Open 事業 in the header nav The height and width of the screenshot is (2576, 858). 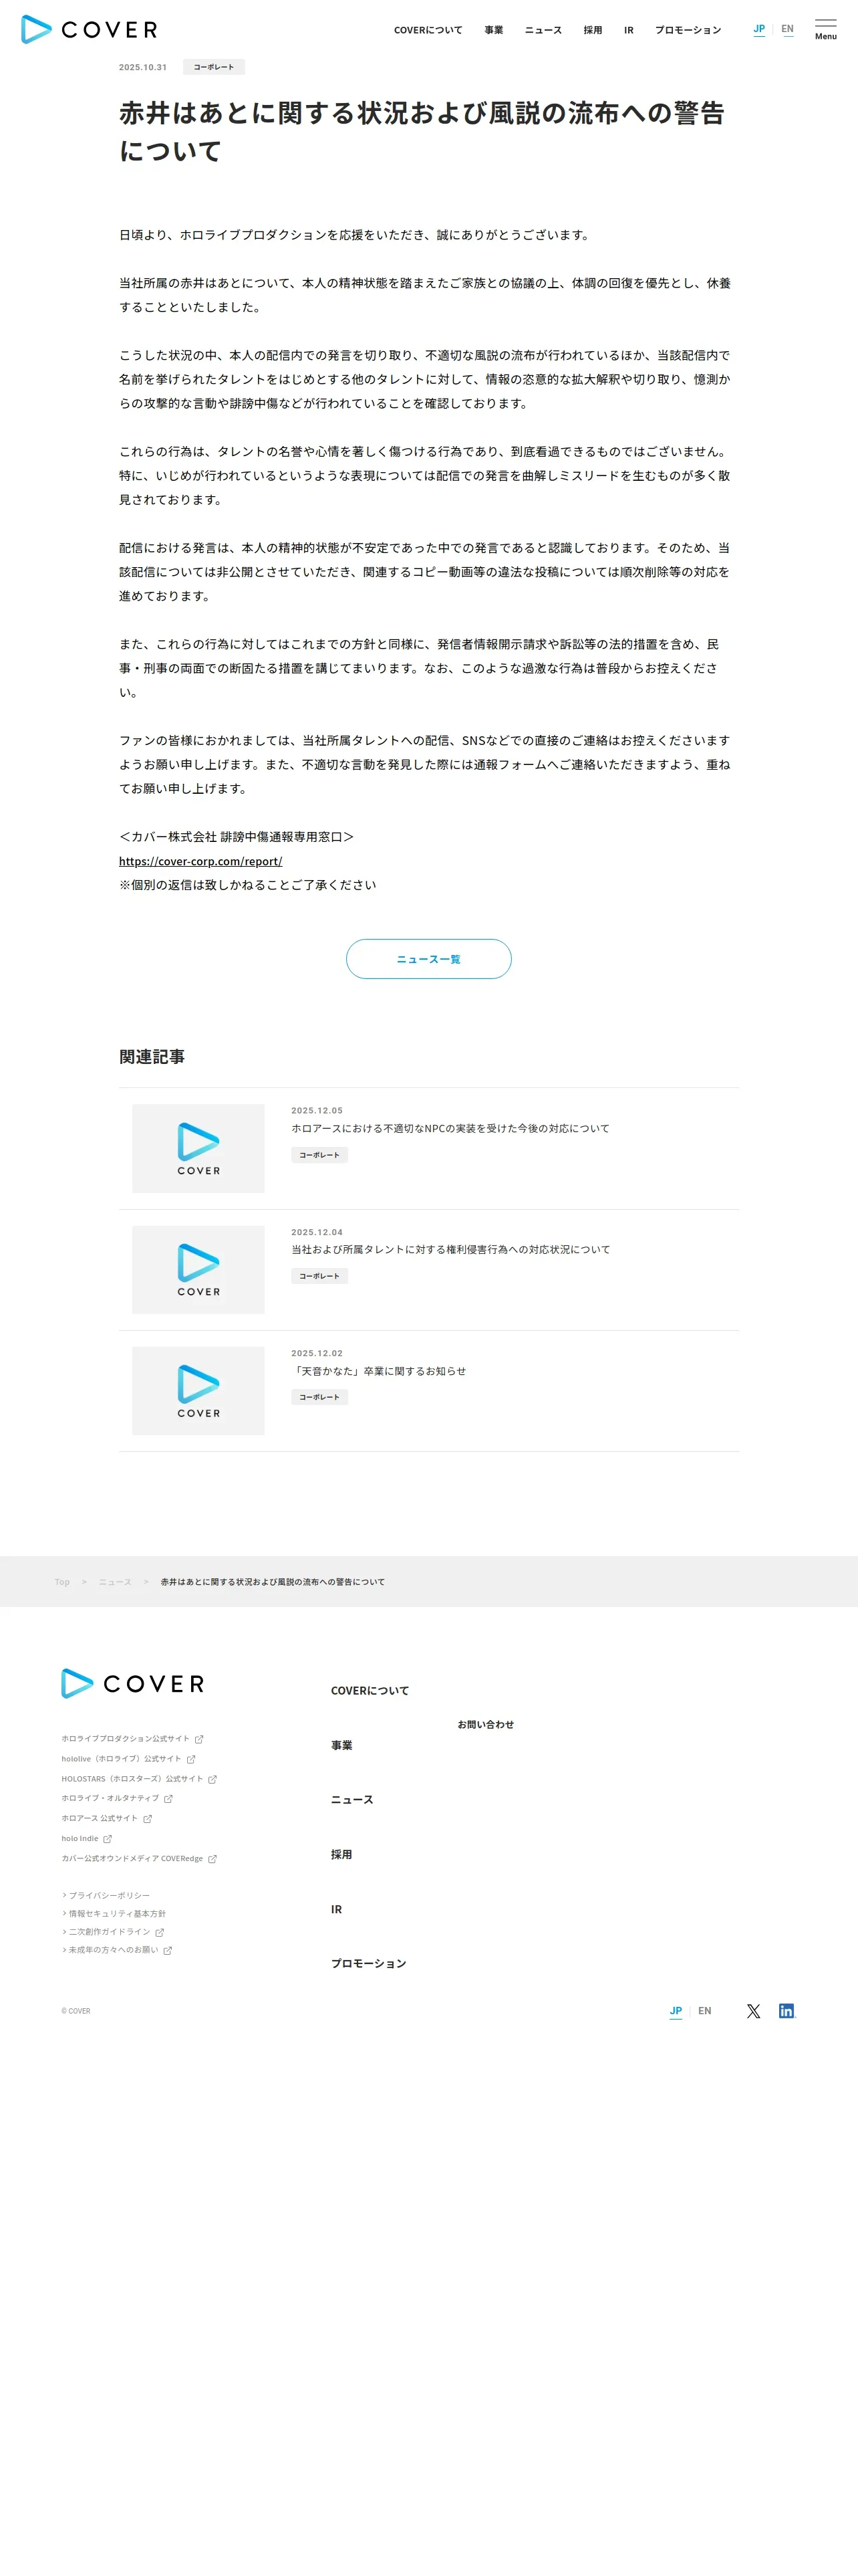tap(493, 30)
